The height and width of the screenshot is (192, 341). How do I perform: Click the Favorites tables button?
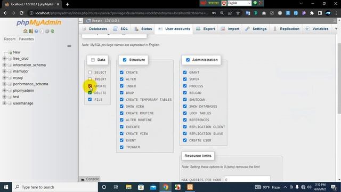point(26,39)
